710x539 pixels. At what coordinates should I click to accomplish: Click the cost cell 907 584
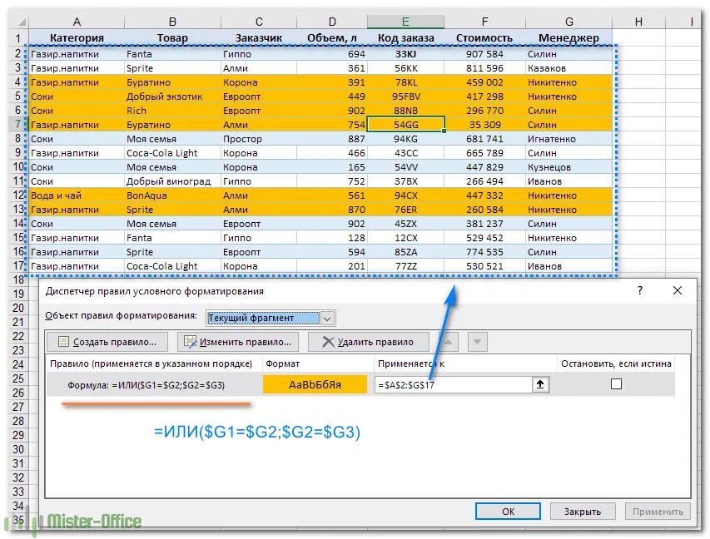[x=484, y=54]
